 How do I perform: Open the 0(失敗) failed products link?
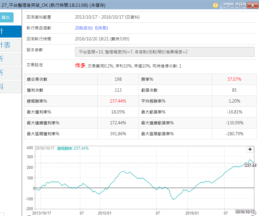(101, 28)
